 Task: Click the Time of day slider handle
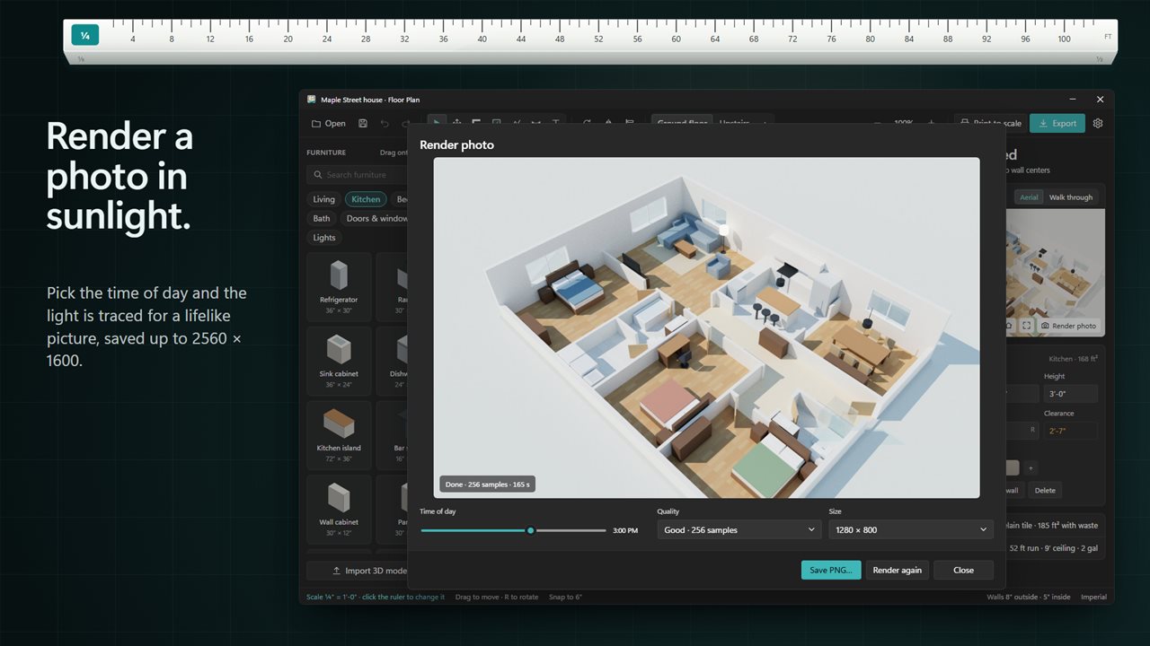[531, 530]
